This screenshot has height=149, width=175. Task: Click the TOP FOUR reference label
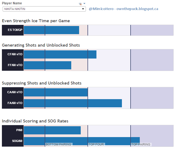tap(96, 145)
